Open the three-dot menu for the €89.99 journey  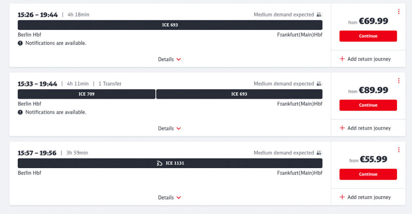pos(399,81)
